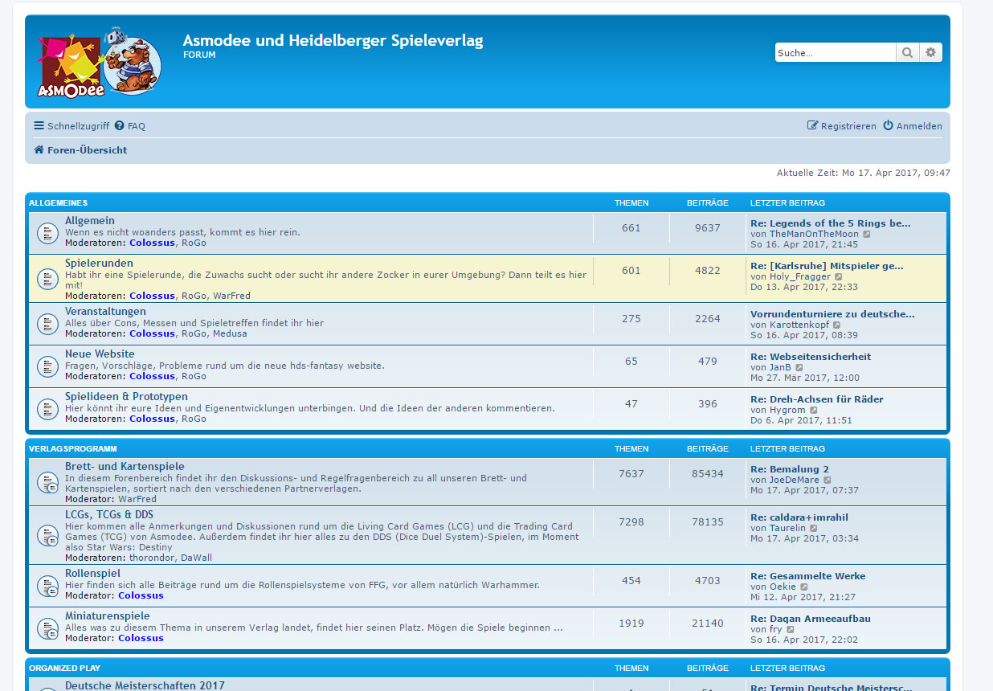The width and height of the screenshot is (993, 691).
Task: Click the Schnellzugriff hamburger icon
Action: pos(39,126)
